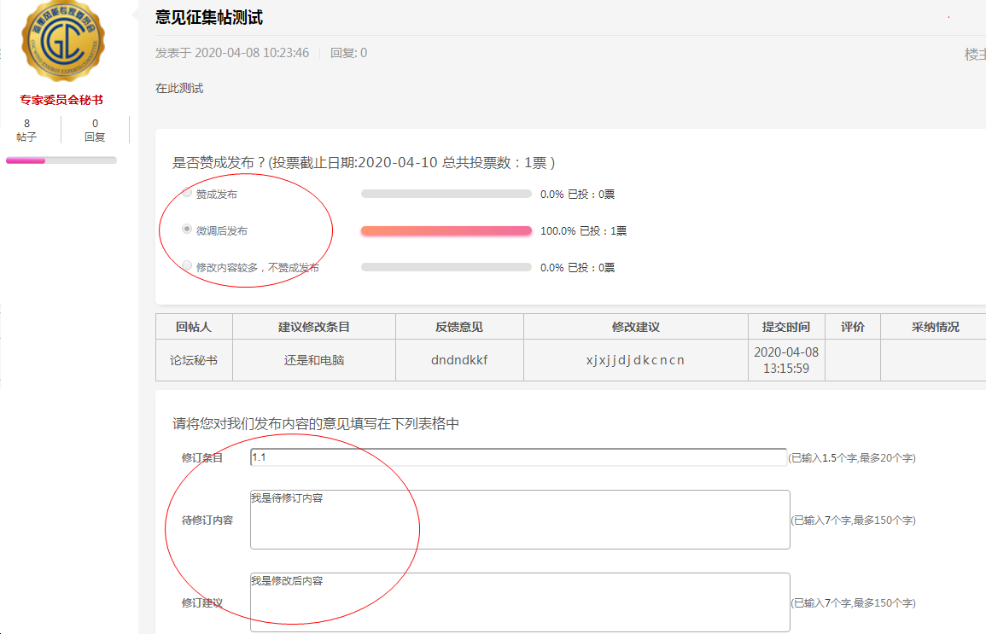The height and width of the screenshot is (634, 986).
Task: Click the 提交时间 column header
Action: pyautogui.click(x=785, y=327)
